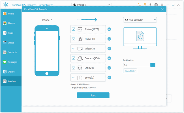
Task: Open Photos section in sidebar
Action: [x=11, y=23]
